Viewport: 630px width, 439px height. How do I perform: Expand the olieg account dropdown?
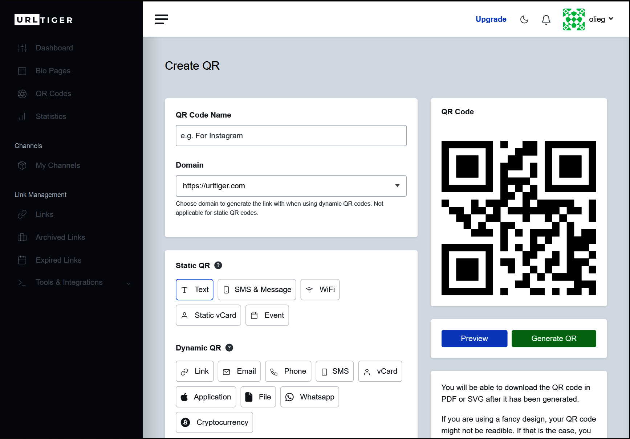click(611, 19)
